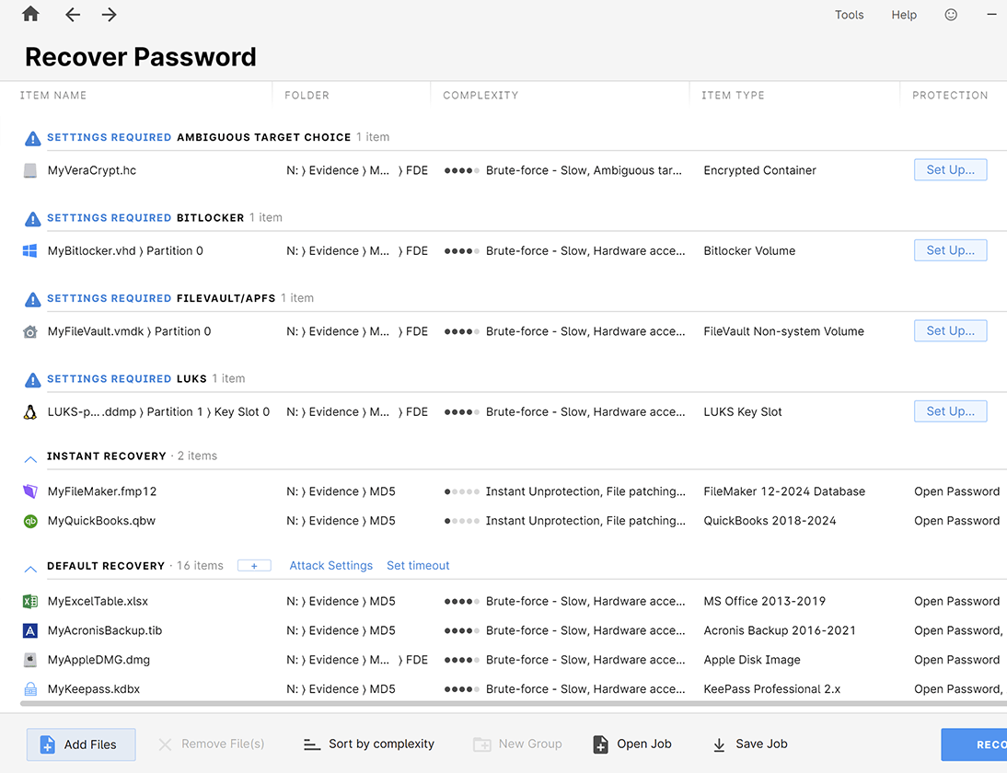Click the blue Recover button

[x=974, y=744]
